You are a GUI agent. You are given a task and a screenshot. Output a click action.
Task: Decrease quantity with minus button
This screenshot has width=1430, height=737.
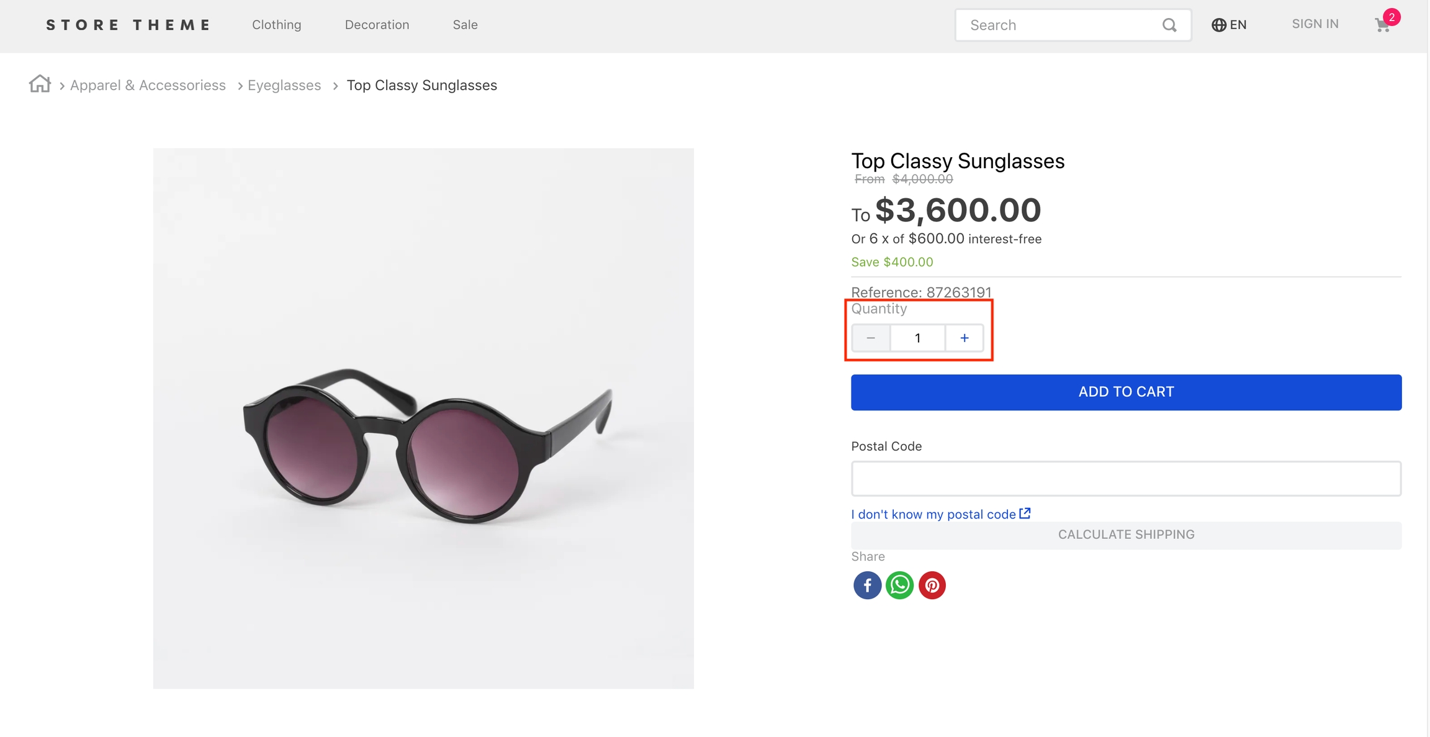click(871, 338)
